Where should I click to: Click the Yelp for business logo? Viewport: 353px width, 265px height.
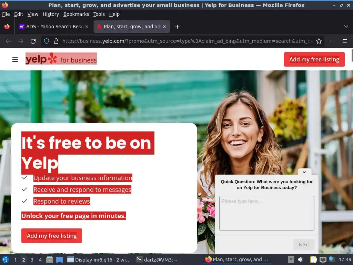click(x=61, y=59)
